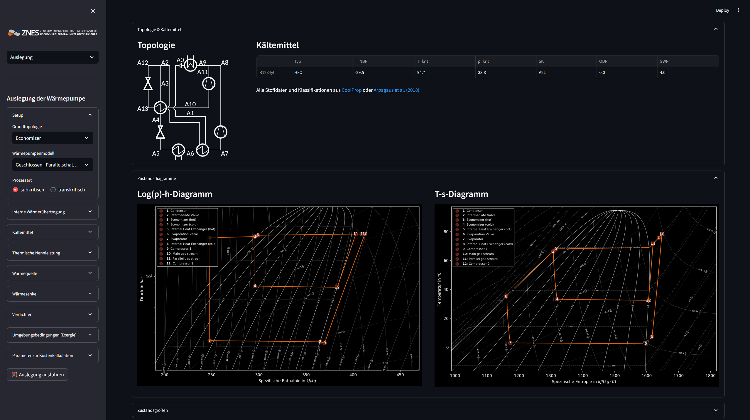The height and width of the screenshot is (420, 750).
Task: Open the three-dot options menu in the top right
Action: pos(739,10)
